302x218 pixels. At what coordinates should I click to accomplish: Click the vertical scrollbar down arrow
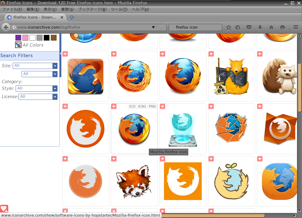[299, 211]
